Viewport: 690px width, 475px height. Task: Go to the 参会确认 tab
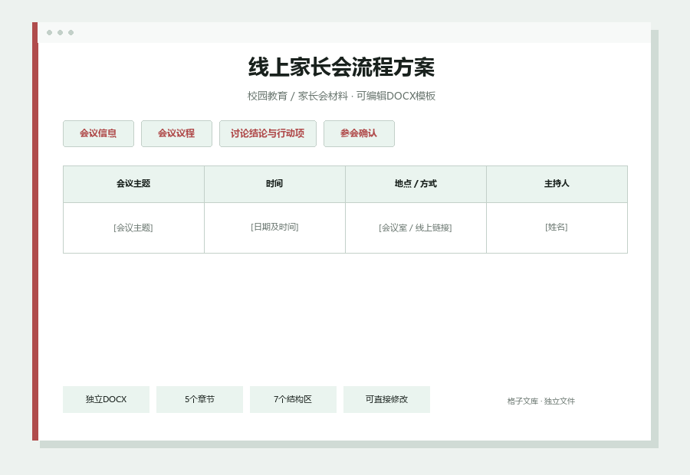coord(359,133)
